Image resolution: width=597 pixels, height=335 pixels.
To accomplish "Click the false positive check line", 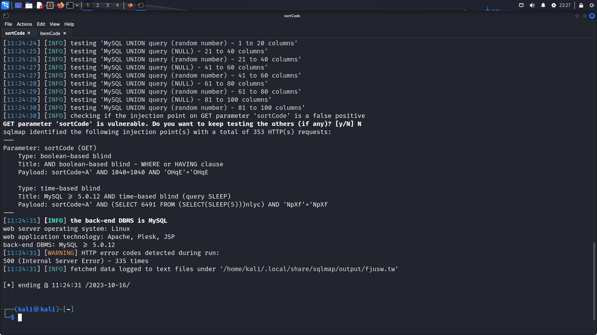I will [x=184, y=116].
